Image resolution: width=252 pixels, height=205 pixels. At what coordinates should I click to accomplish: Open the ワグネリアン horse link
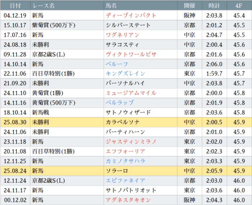(x=122, y=35)
